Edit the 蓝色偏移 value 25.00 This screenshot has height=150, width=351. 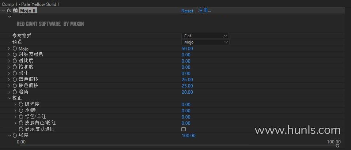click(x=187, y=80)
